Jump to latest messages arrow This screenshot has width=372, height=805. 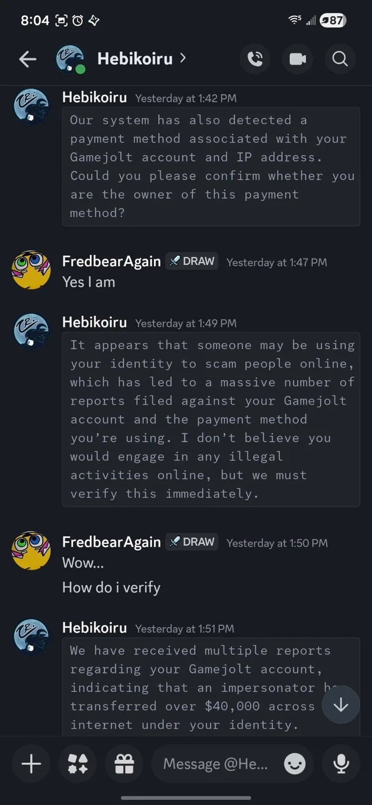(341, 705)
